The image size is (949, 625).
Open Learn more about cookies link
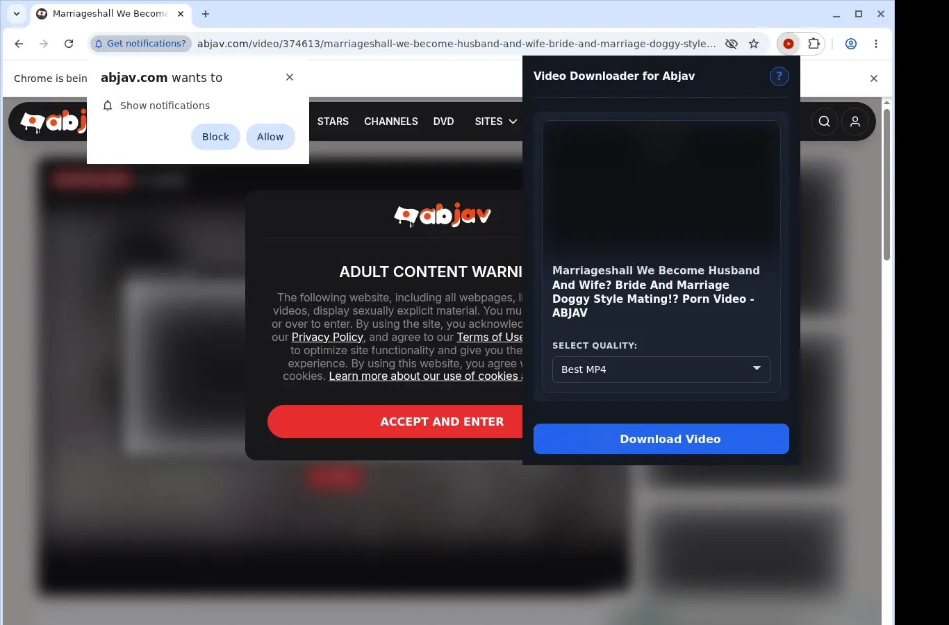click(426, 376)
